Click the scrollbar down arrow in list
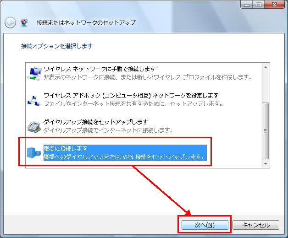 (x=265, y=163)
